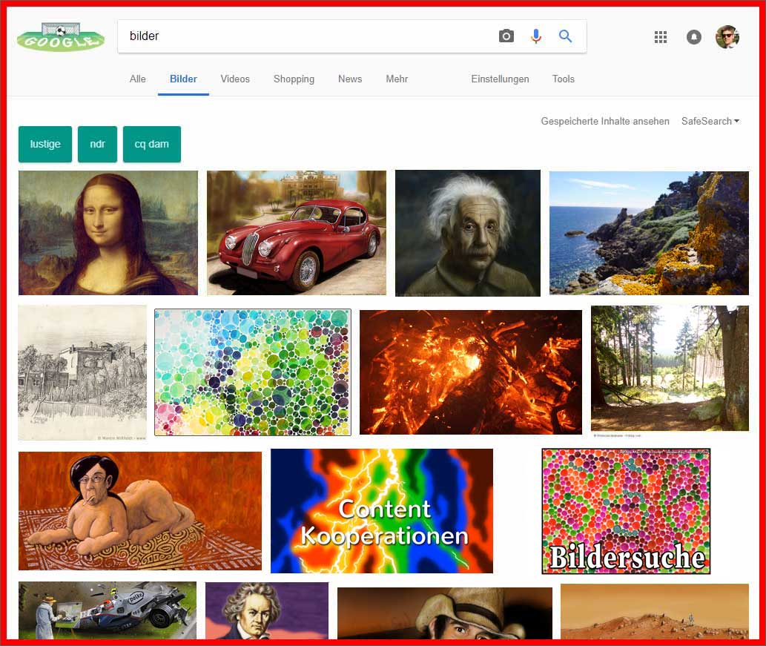Viewport: 766px width, 646px height.
Task: Click the magnifying glass search button
Action: coord(565,36)
